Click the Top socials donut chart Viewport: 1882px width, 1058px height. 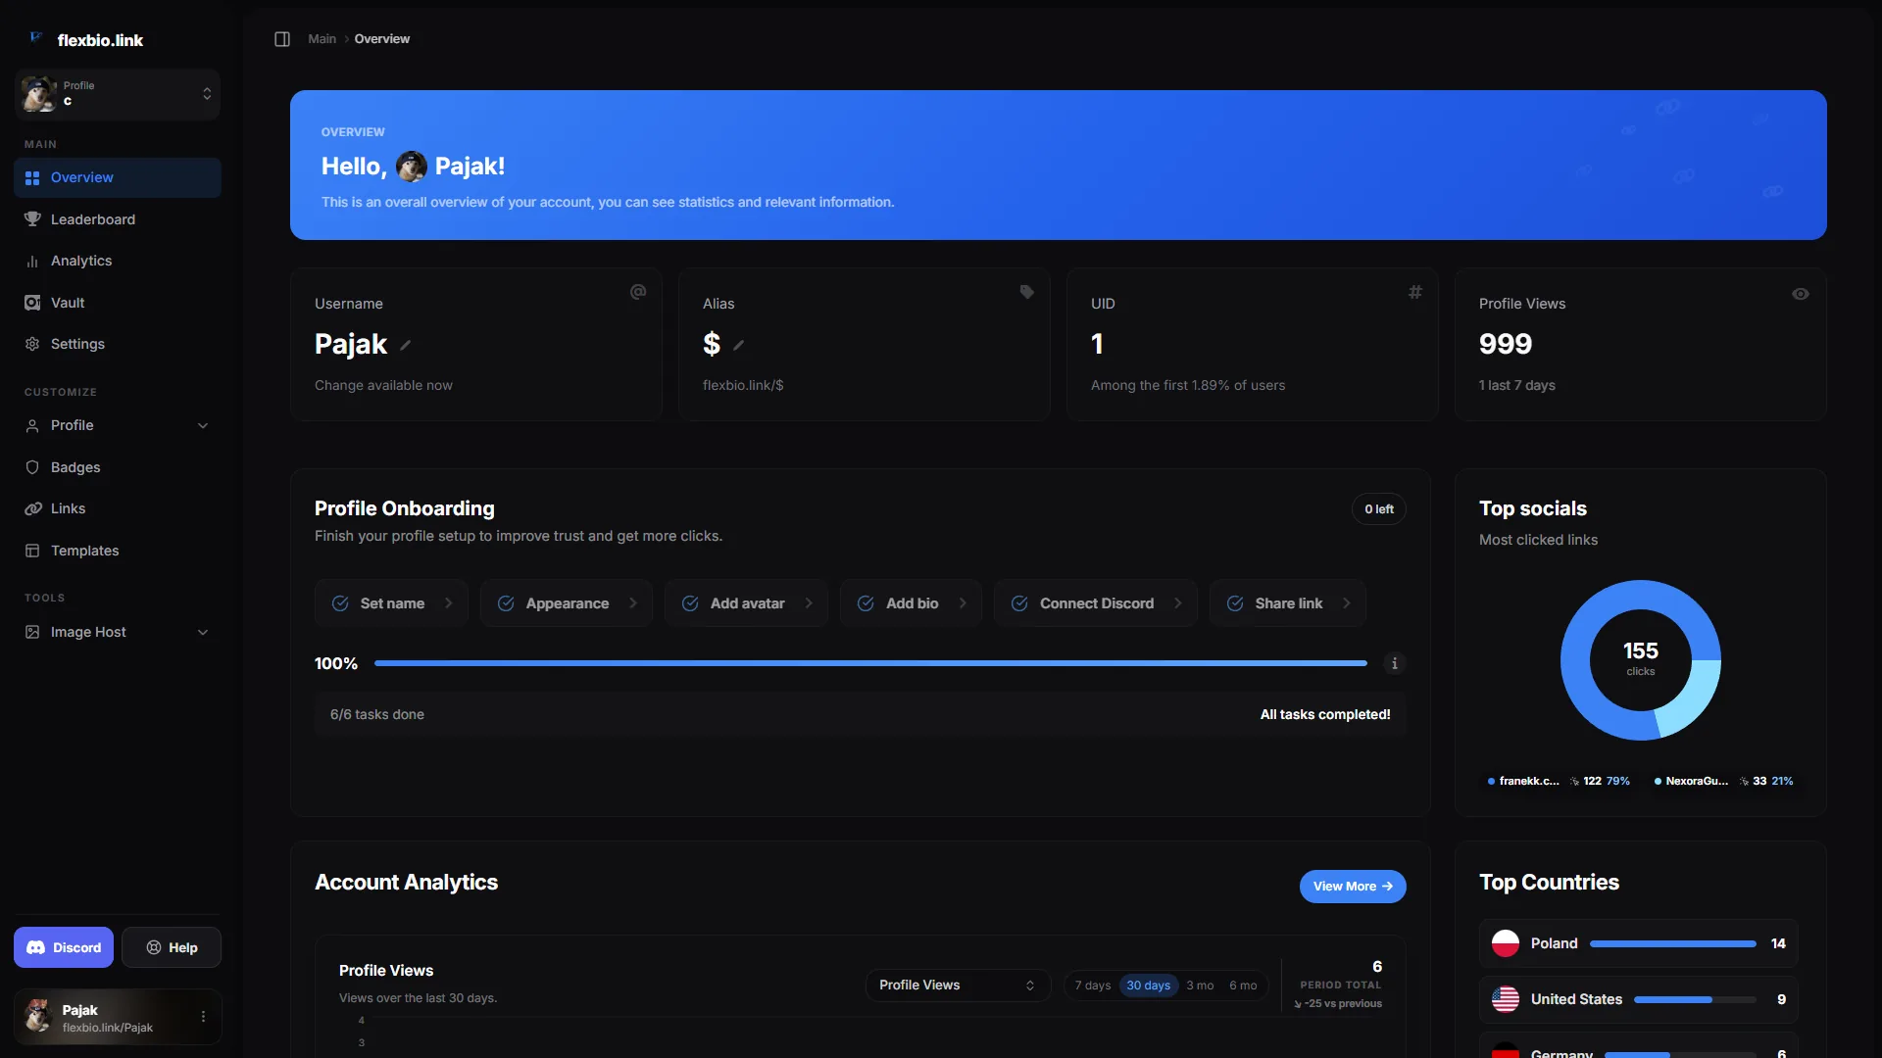(1641, 660)
